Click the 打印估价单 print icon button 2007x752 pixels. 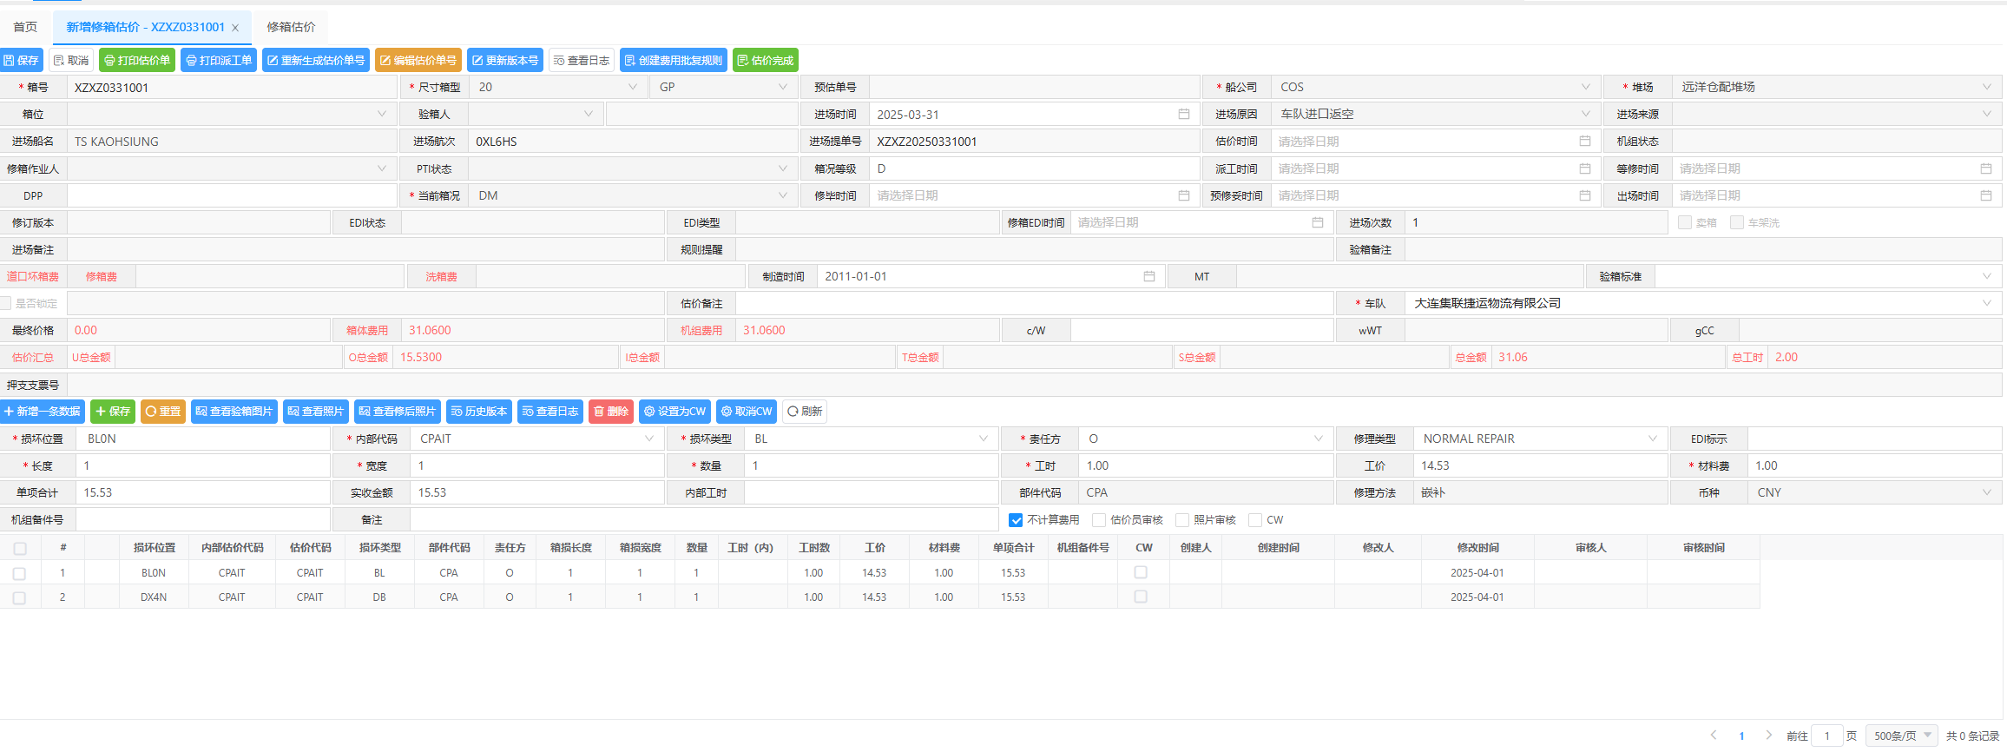(137, 60)
